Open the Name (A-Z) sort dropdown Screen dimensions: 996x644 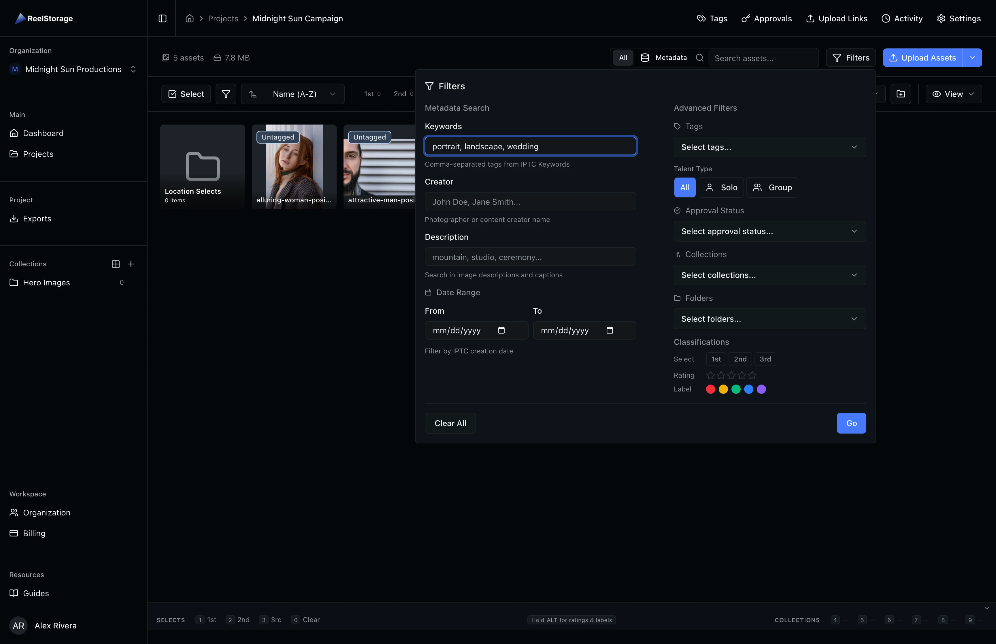click(293, 94)
